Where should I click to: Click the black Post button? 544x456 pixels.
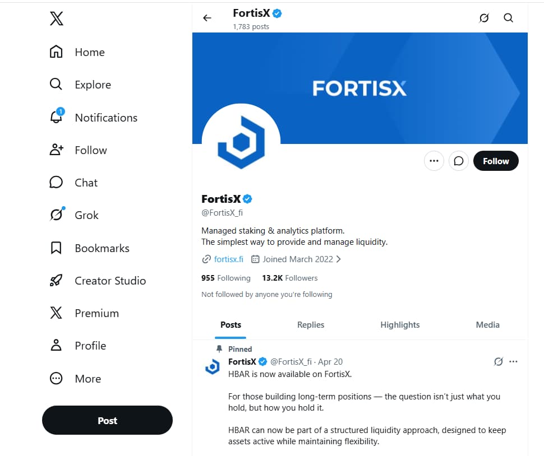(x=107, y=420)
